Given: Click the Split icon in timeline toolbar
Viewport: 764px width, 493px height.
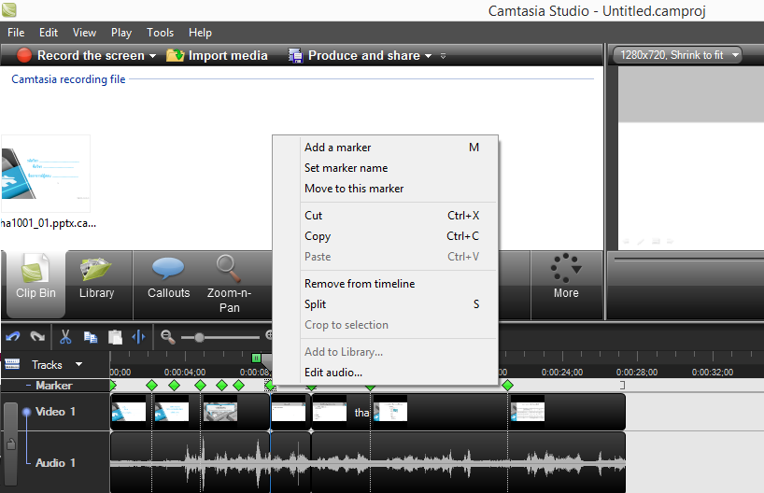Looking at the screenshot, I should [139, 337].
